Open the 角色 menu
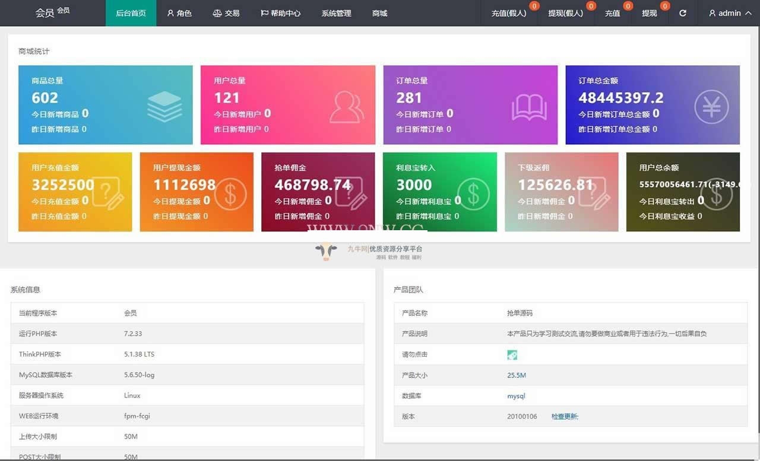The image size is (760, 461). tap(179, 13)
